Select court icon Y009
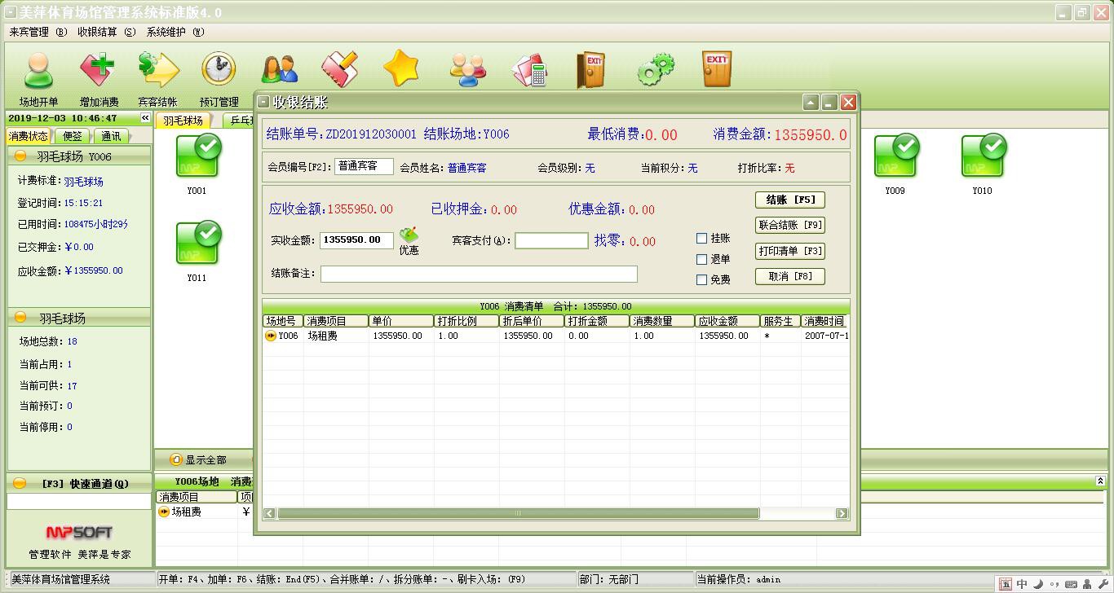This screenshot has width=1114, height=593. (x=895, y=156)
